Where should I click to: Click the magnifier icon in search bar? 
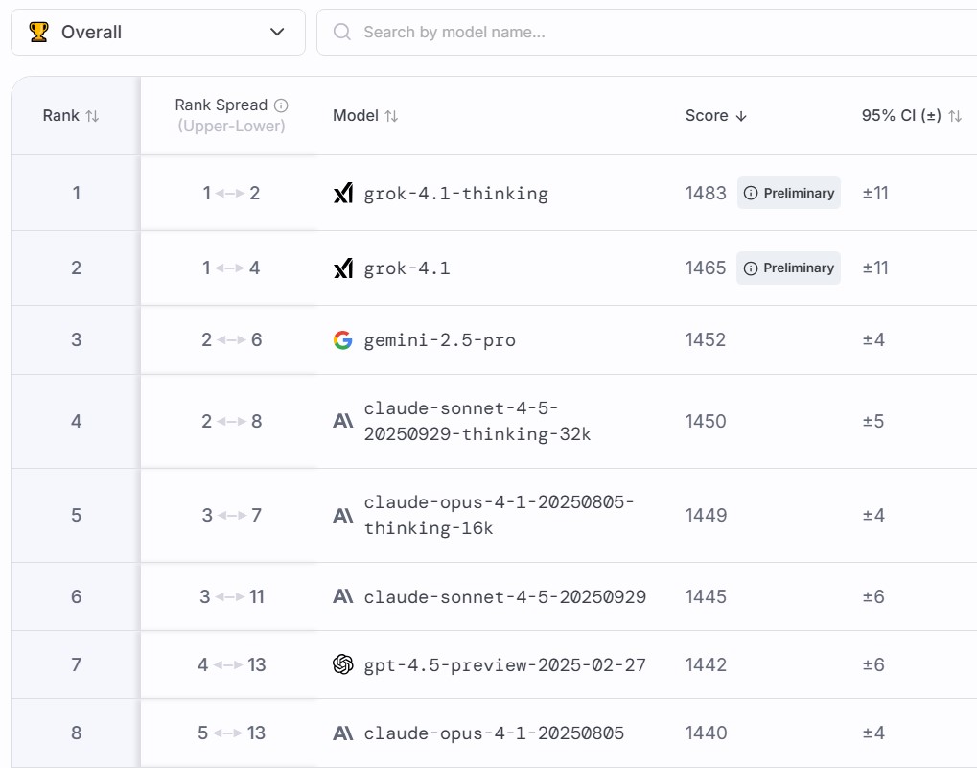point(341,32)
